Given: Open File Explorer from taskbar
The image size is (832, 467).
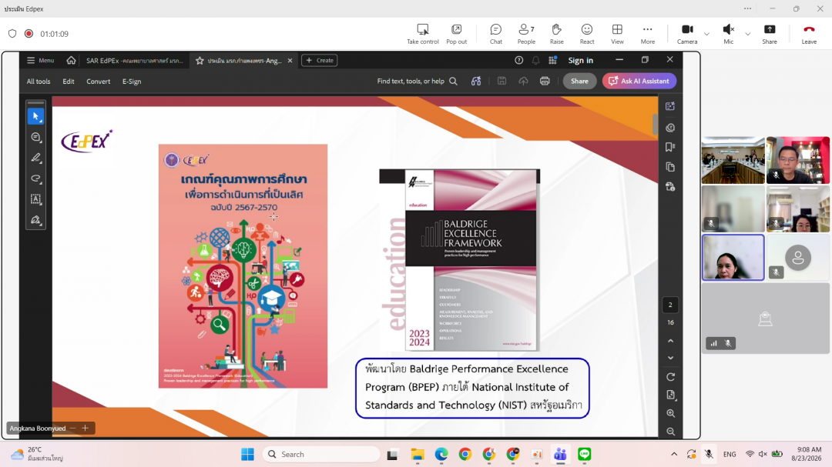Looking at the screenshot, I should (418, 454).
